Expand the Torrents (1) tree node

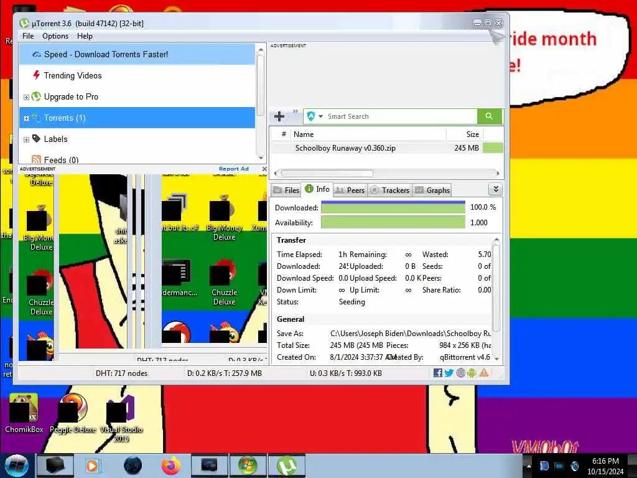point(26,118)
